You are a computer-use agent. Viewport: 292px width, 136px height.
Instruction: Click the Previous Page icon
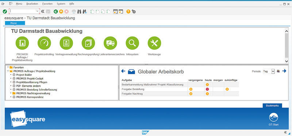coord(97,12)
